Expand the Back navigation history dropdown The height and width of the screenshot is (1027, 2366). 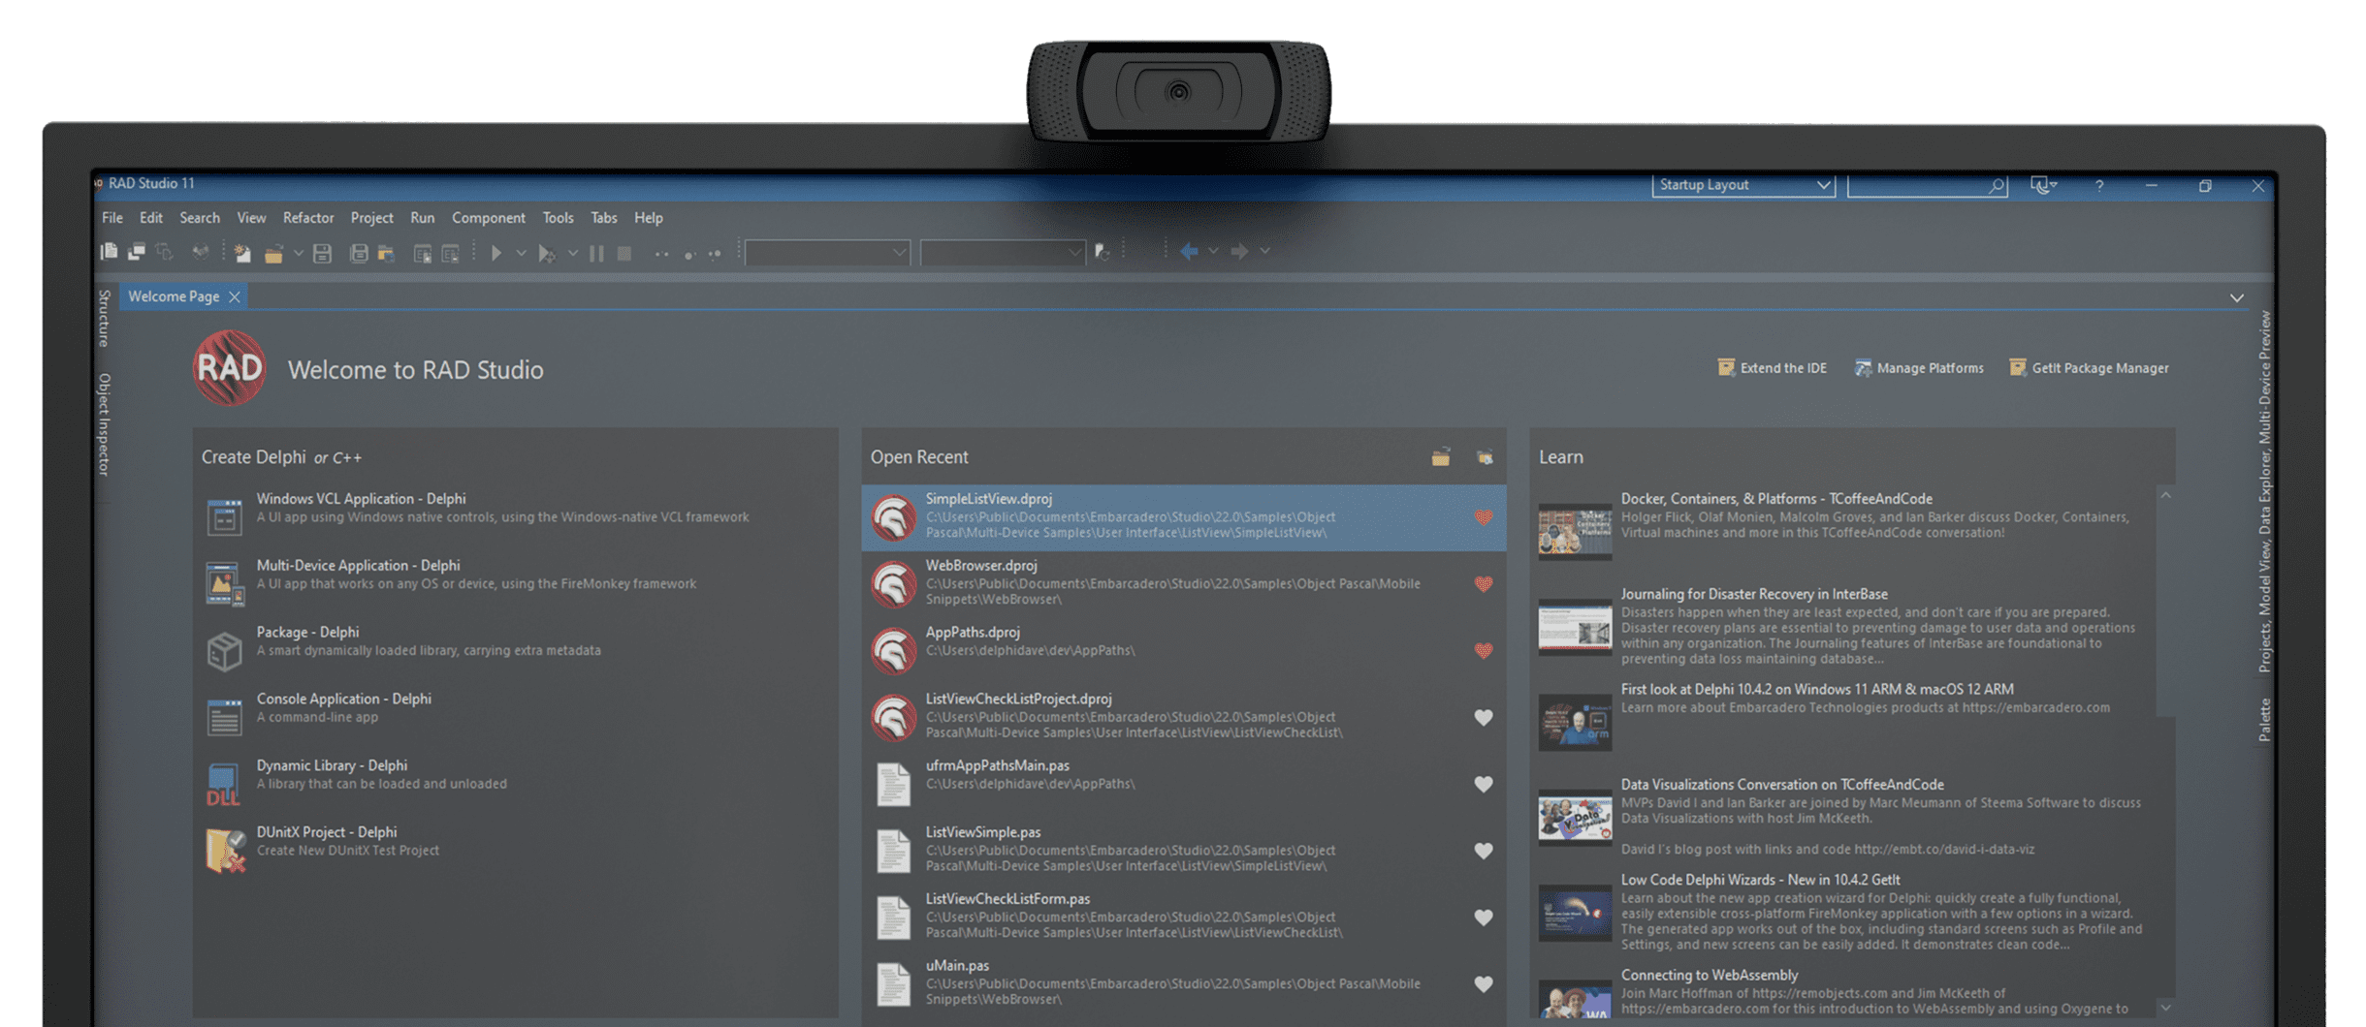point(1213,251)
